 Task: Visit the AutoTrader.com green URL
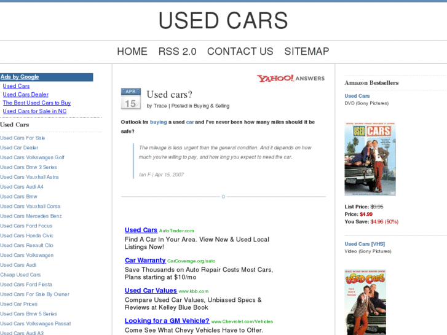(176, 231)
